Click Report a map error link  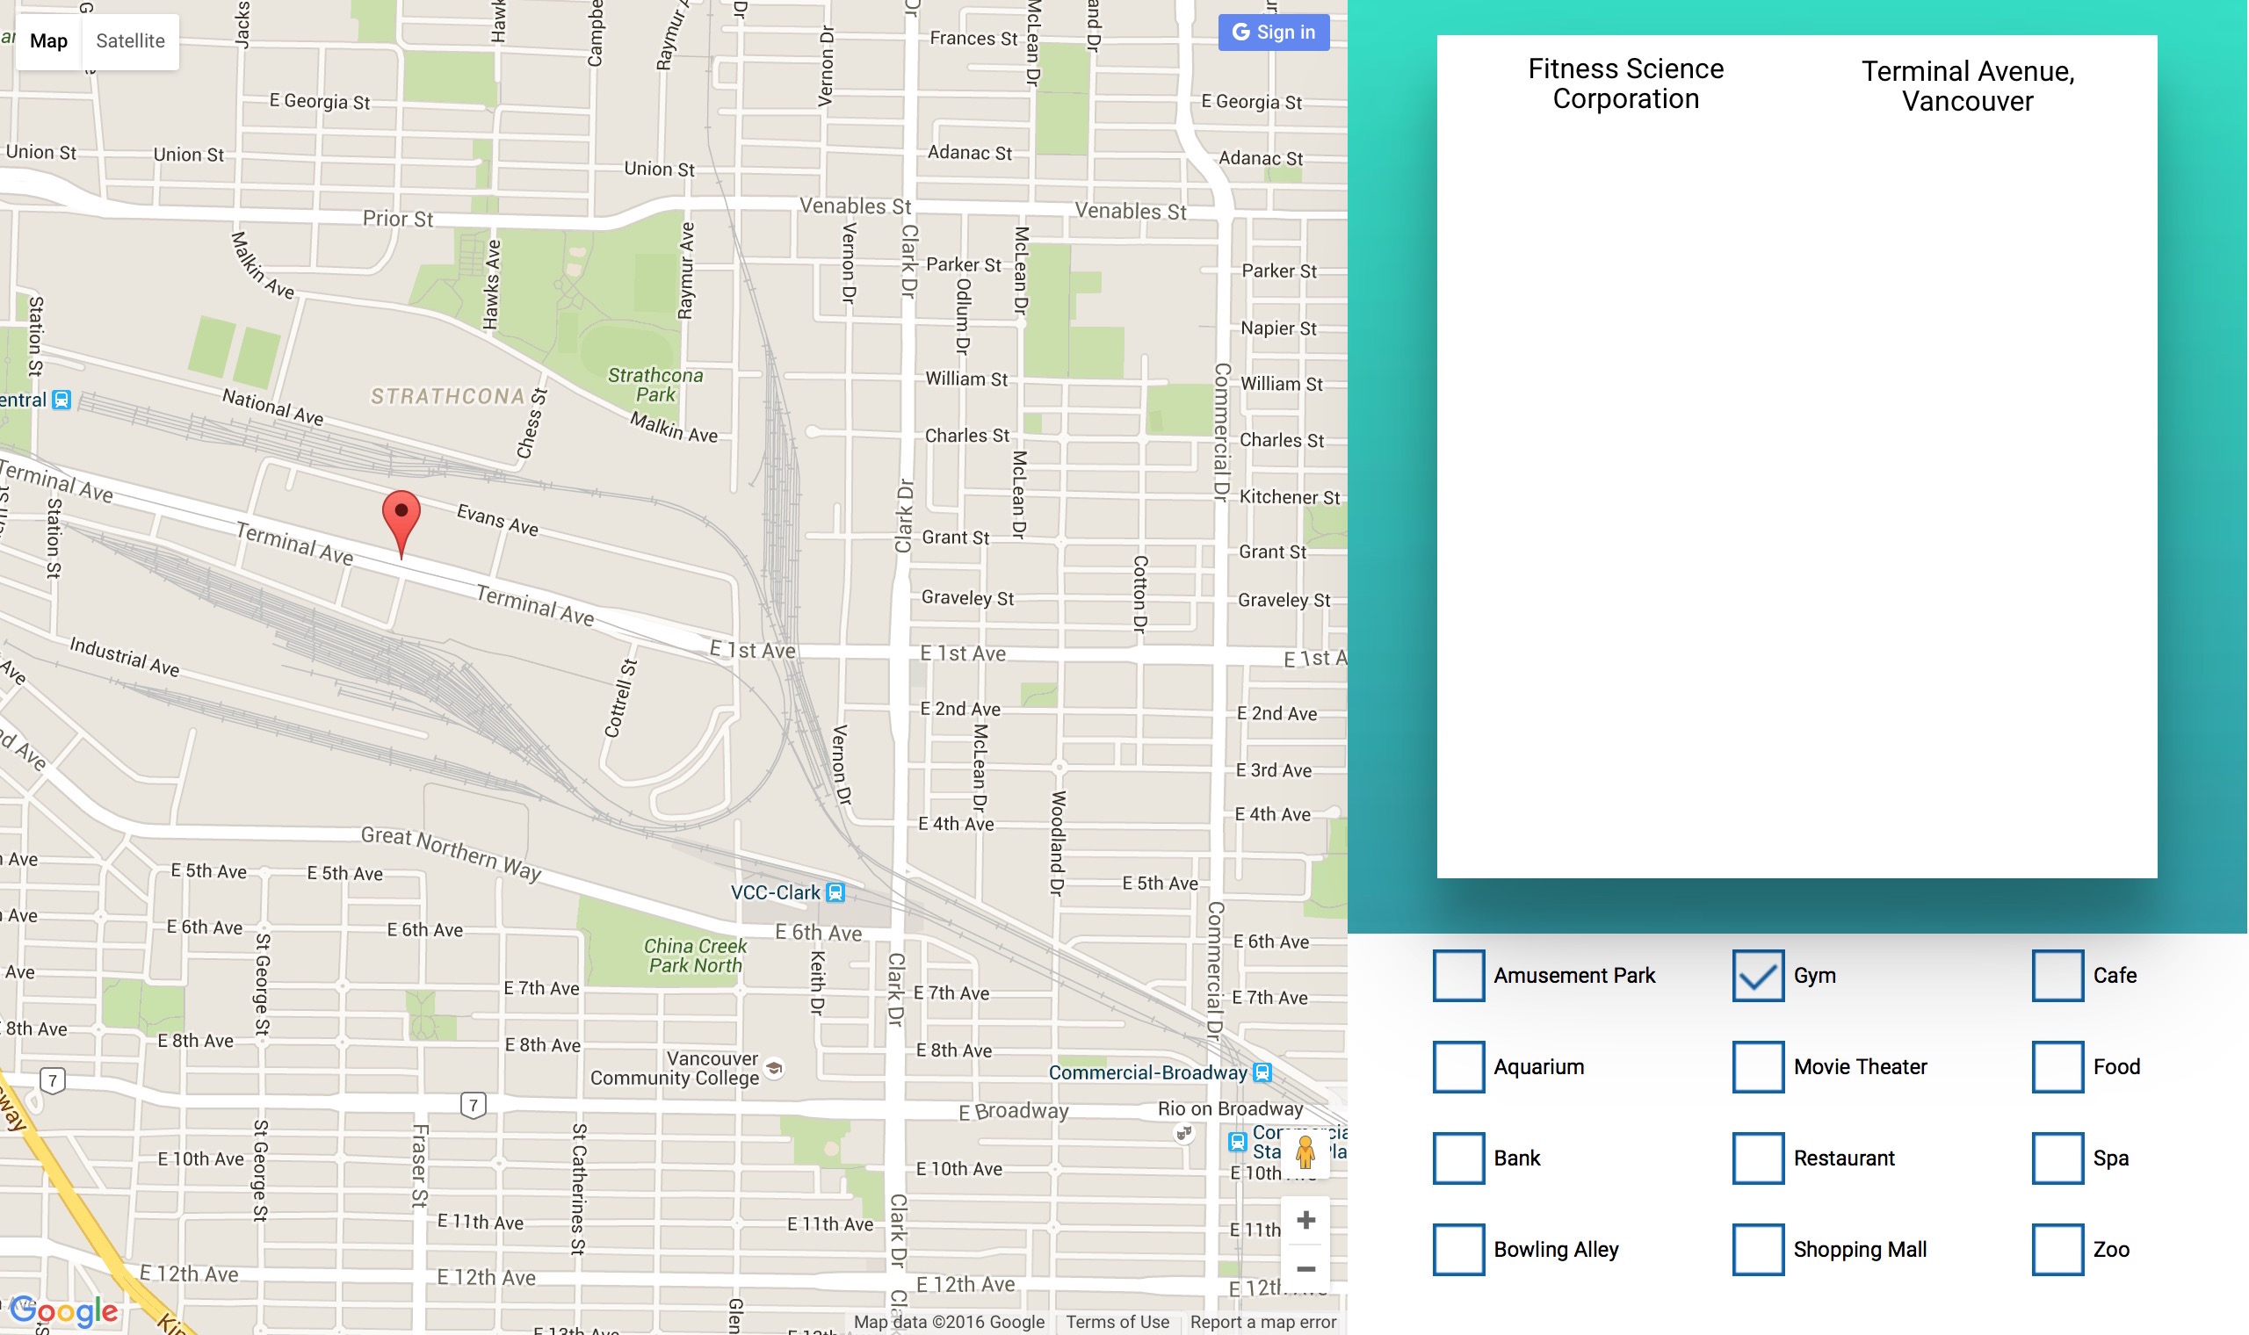pyautogui.click(x=1262, y=1322)
